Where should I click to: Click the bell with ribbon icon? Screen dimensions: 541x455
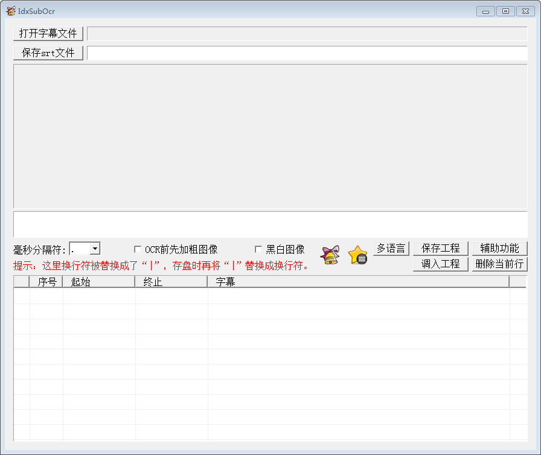tap(330, 255)
